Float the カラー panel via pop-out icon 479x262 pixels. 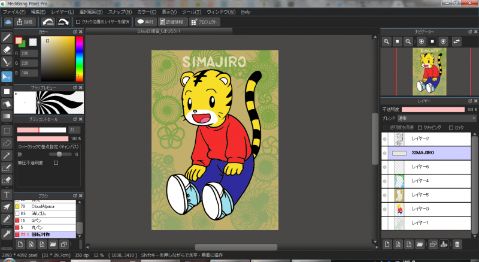tap(75, 32)
